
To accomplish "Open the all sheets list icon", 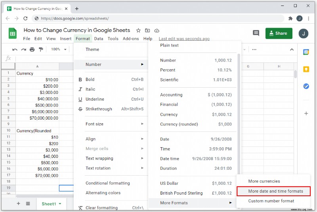I will [x=28, y=204].
